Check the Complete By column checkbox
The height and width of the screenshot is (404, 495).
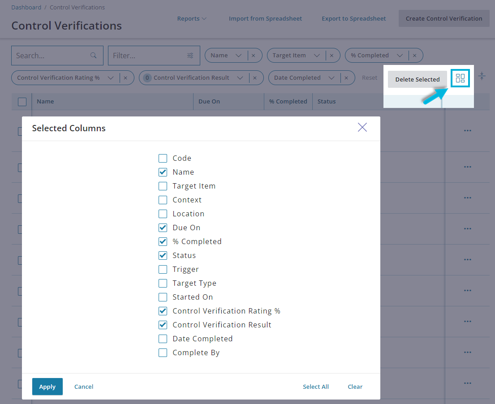(x=163, y=352)
